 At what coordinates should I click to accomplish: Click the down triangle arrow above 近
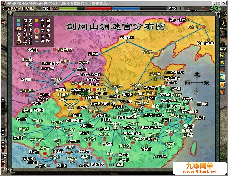tap(3, 146)
